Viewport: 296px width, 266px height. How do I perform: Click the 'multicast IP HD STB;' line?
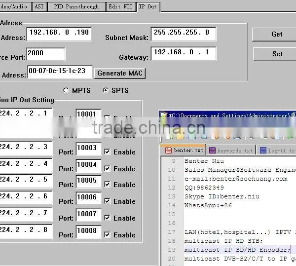(223, 241)
